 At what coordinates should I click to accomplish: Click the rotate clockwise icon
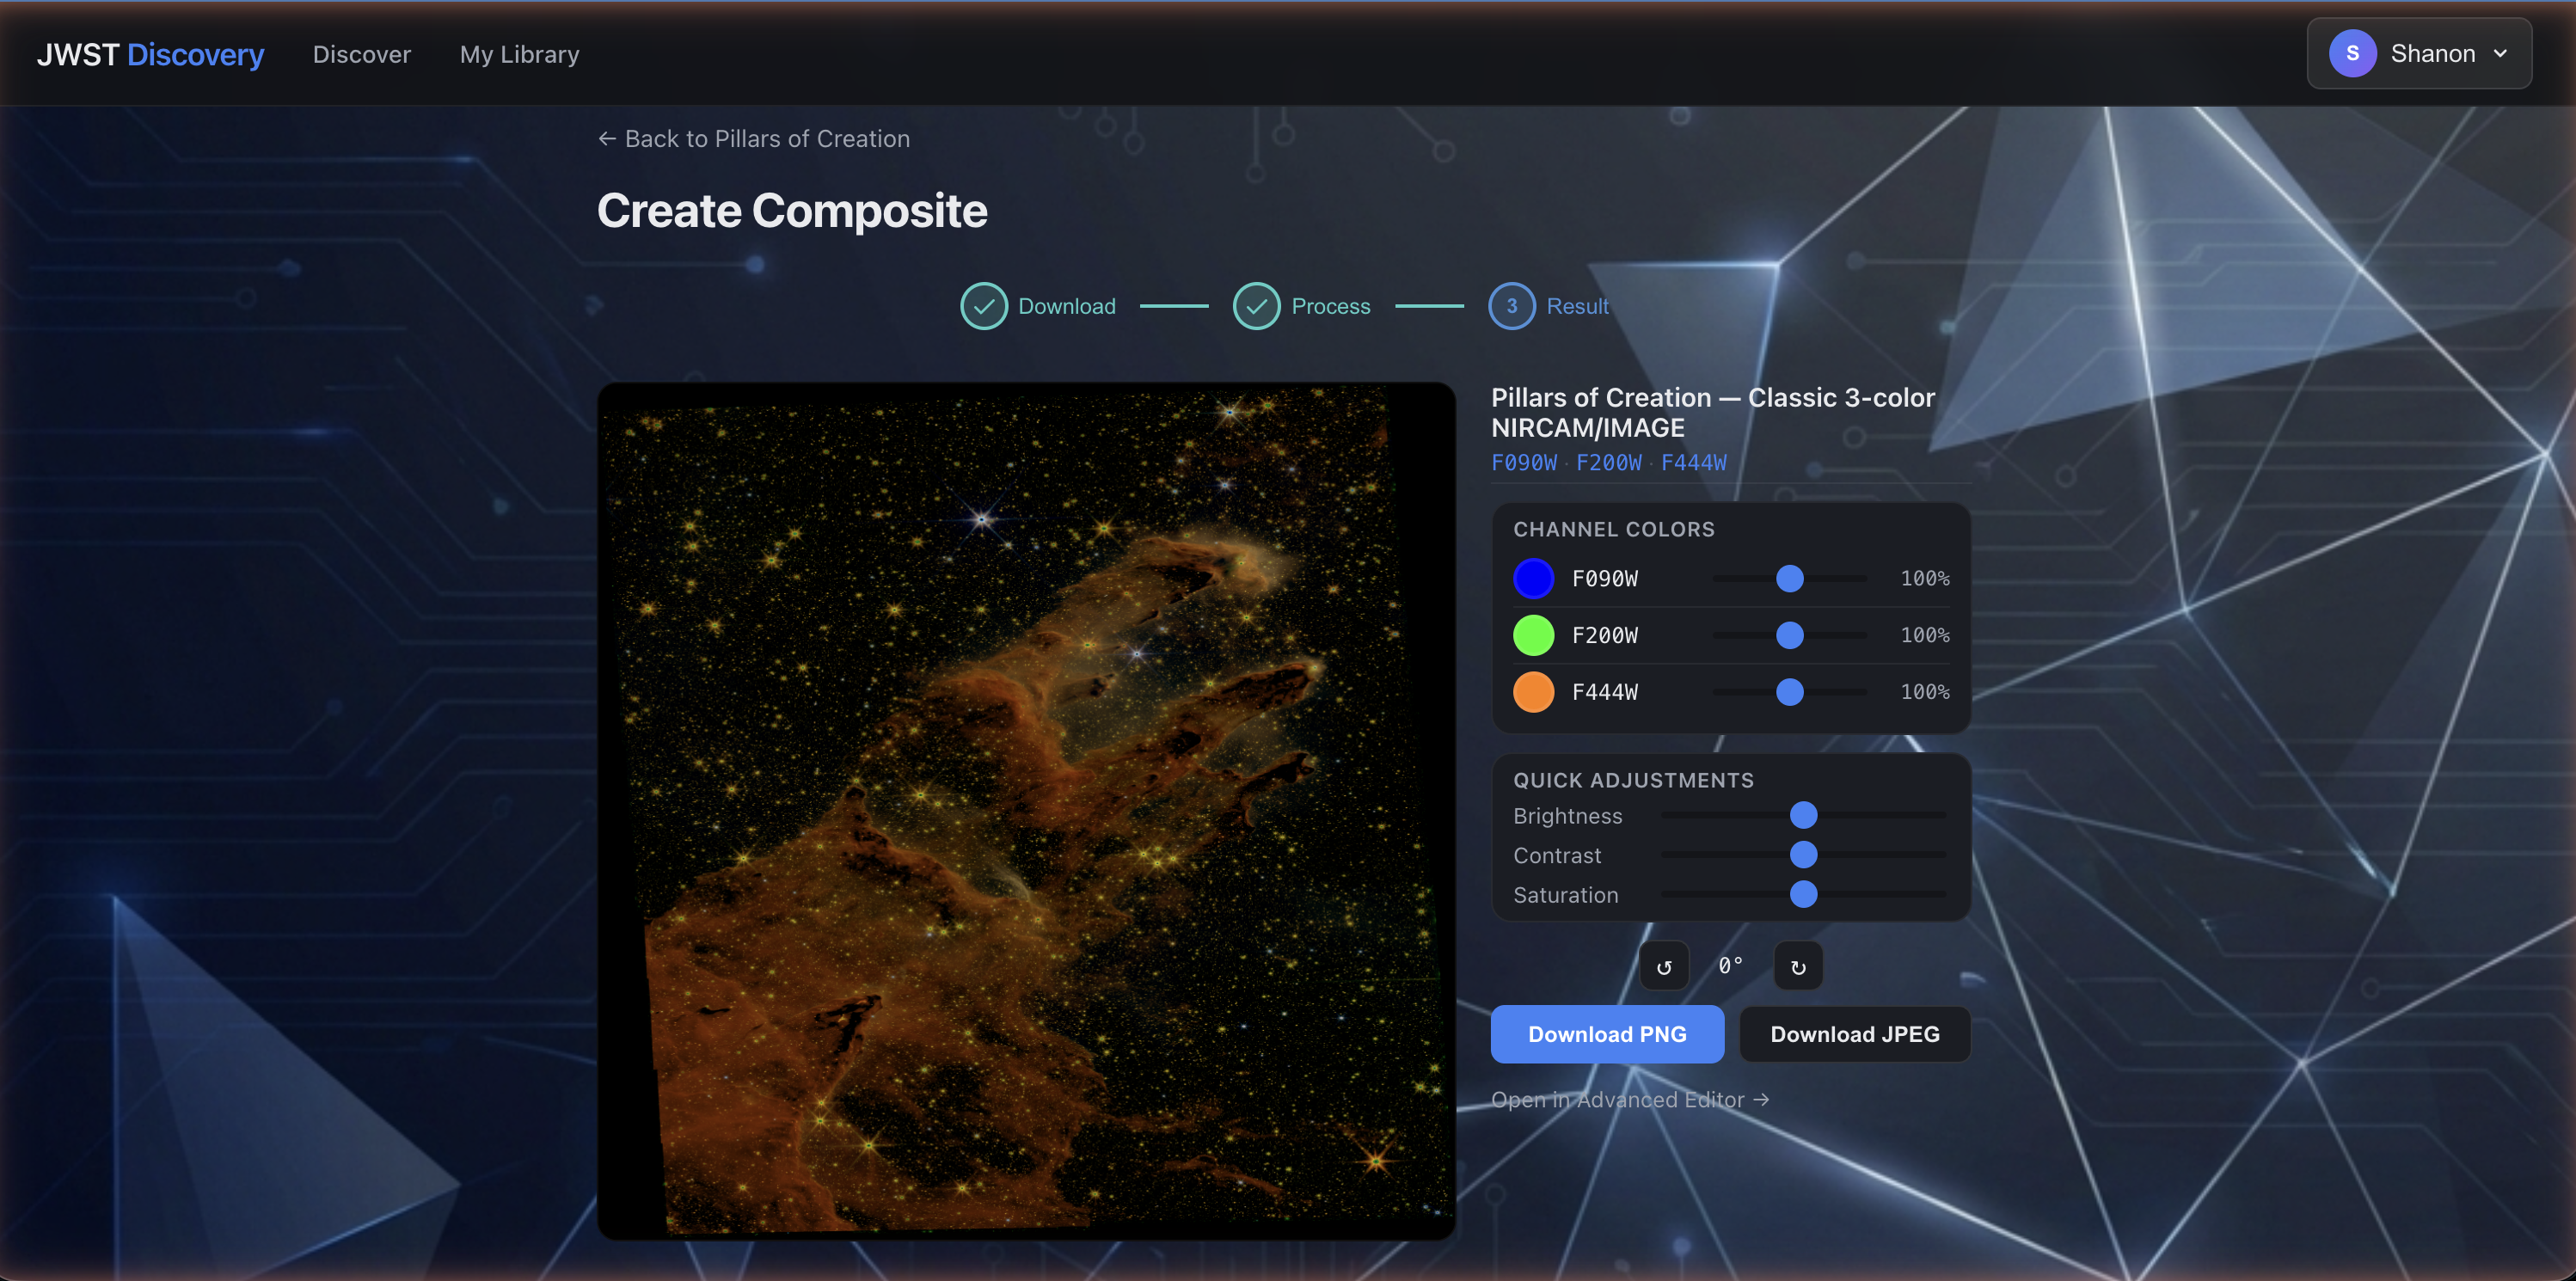[1798, 966]
